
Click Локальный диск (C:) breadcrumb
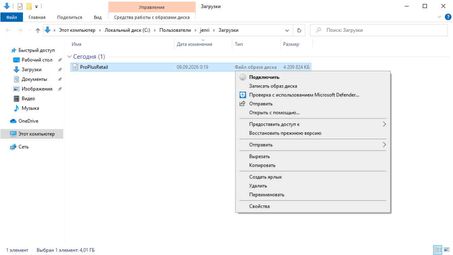point(127,30)
